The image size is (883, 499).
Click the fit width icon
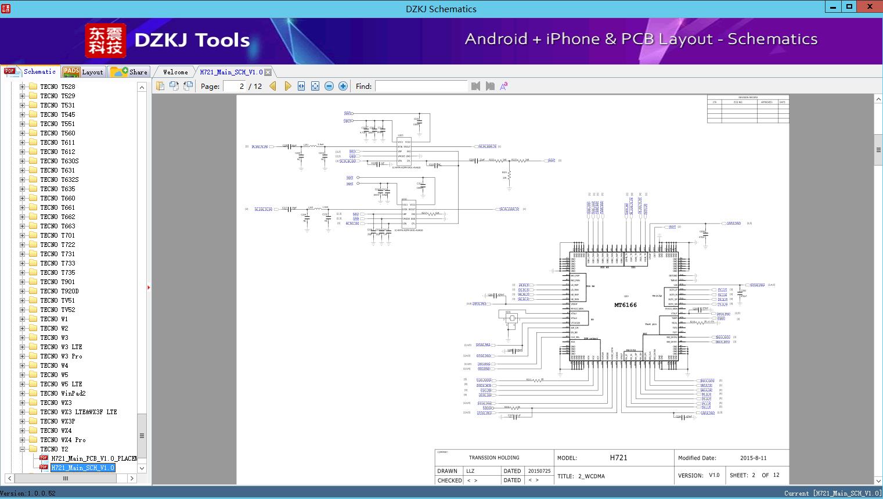pyautogui.click(x=301, y=86)
